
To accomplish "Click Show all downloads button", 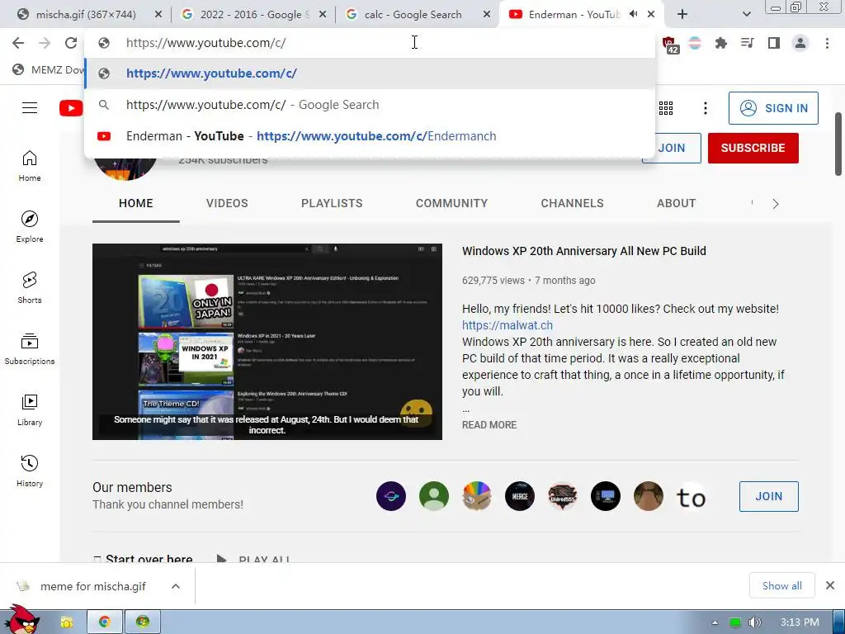I will coord(782,585).
